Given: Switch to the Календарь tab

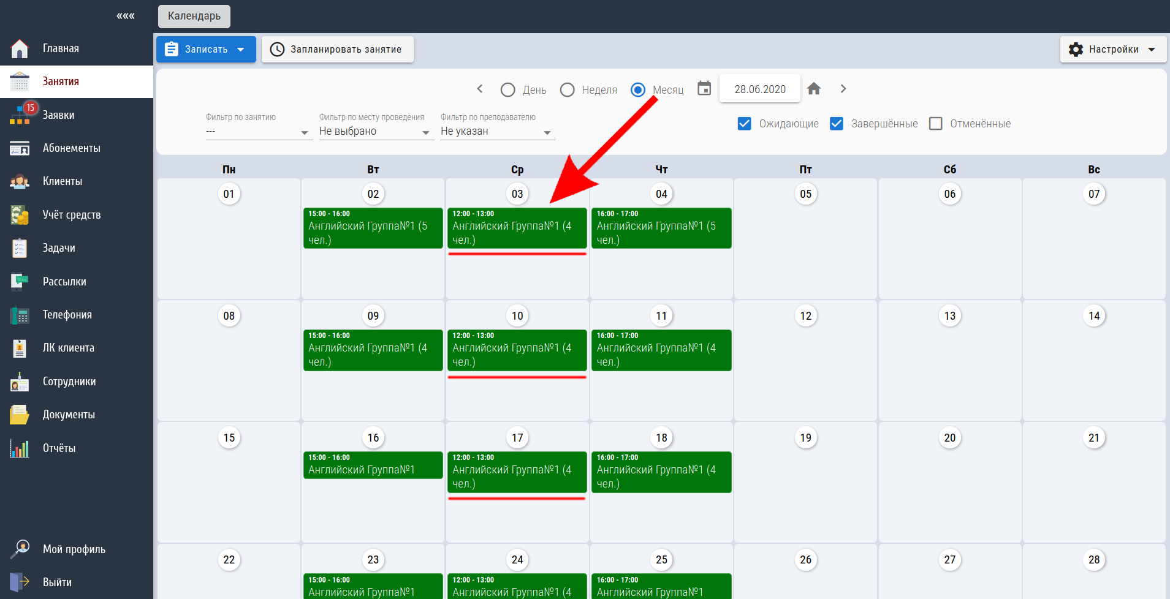Looking at the screenshot, I should 194,16.
